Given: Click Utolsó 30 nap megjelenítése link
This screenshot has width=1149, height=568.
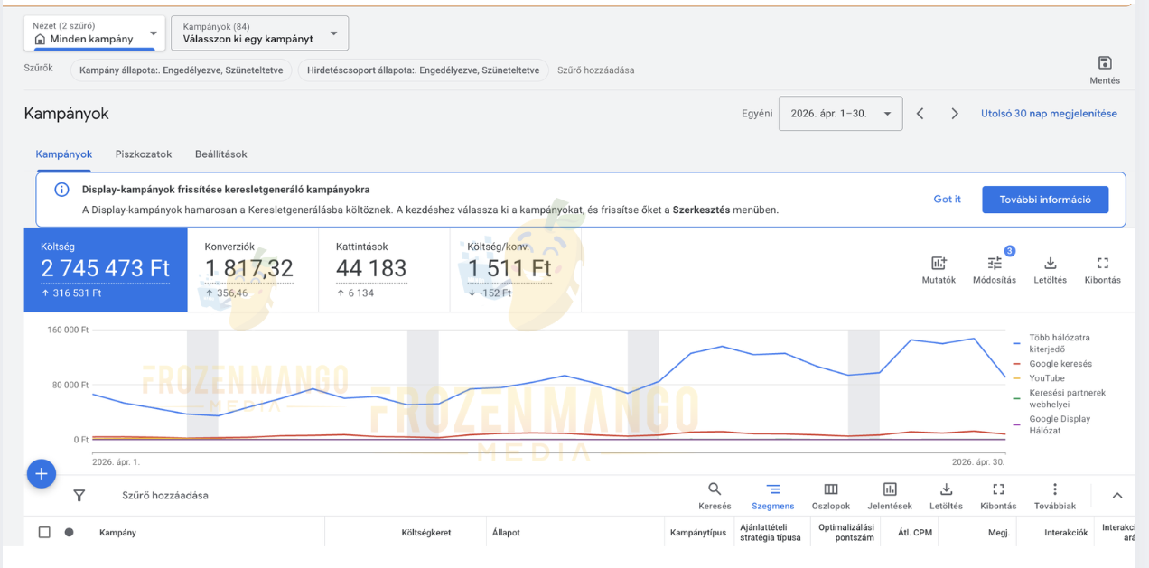Looking at the screenshot, I should click(1049, 114).
